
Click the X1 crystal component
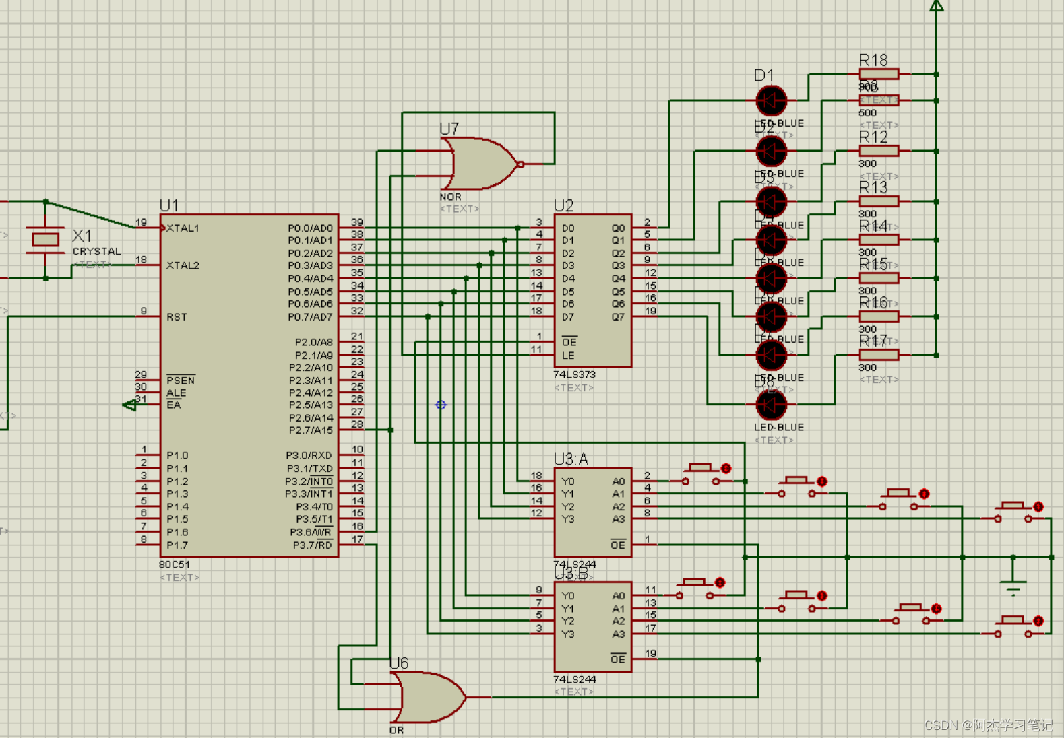45,239
